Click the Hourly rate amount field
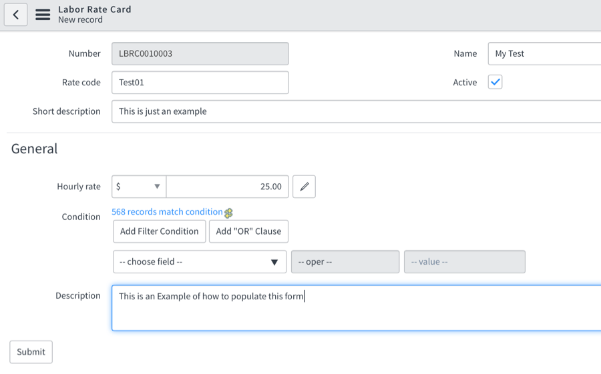 point(227,187)
